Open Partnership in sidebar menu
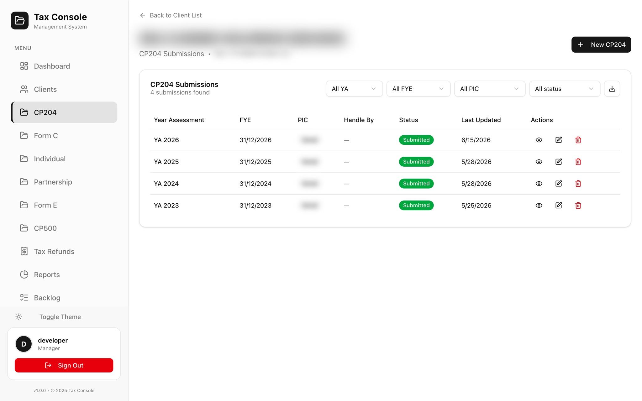 point(64,182)
